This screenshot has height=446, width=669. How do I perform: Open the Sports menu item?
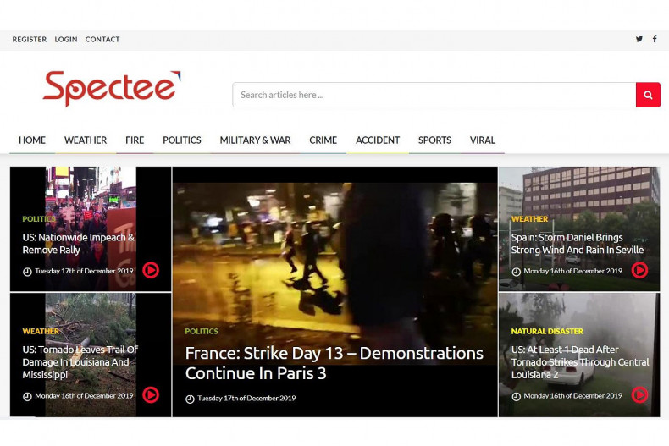(434, 140)
